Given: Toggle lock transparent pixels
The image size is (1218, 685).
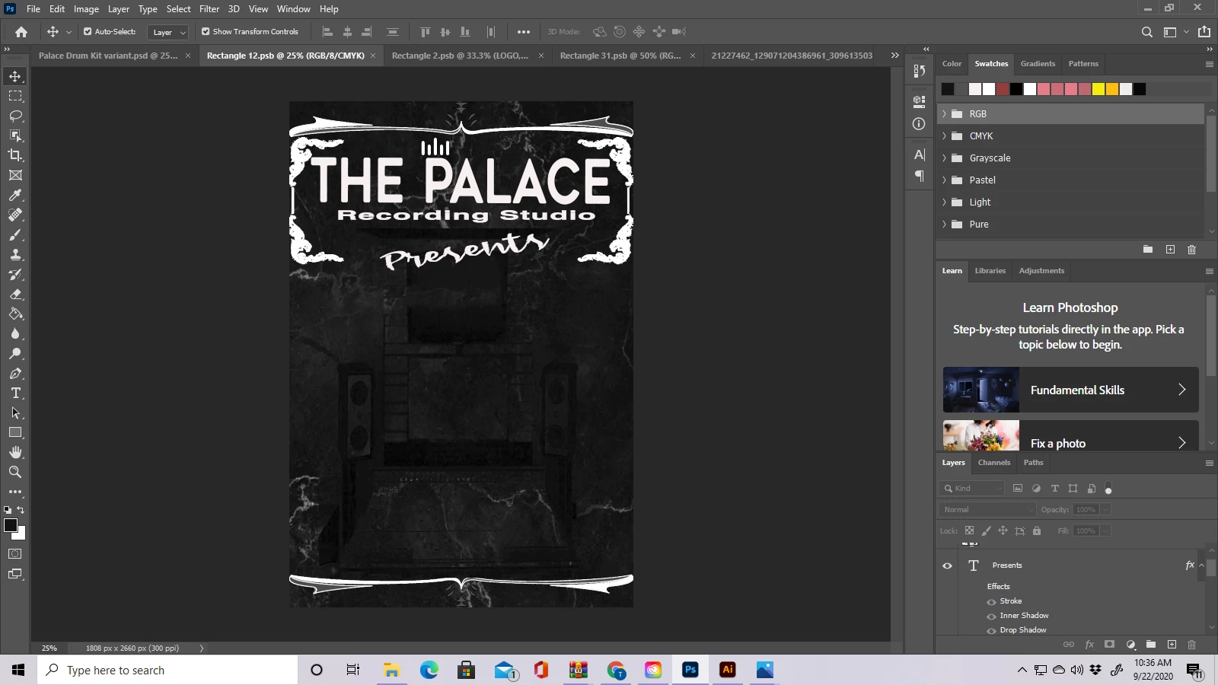Looking at the screenshot, I should (969, 530).
